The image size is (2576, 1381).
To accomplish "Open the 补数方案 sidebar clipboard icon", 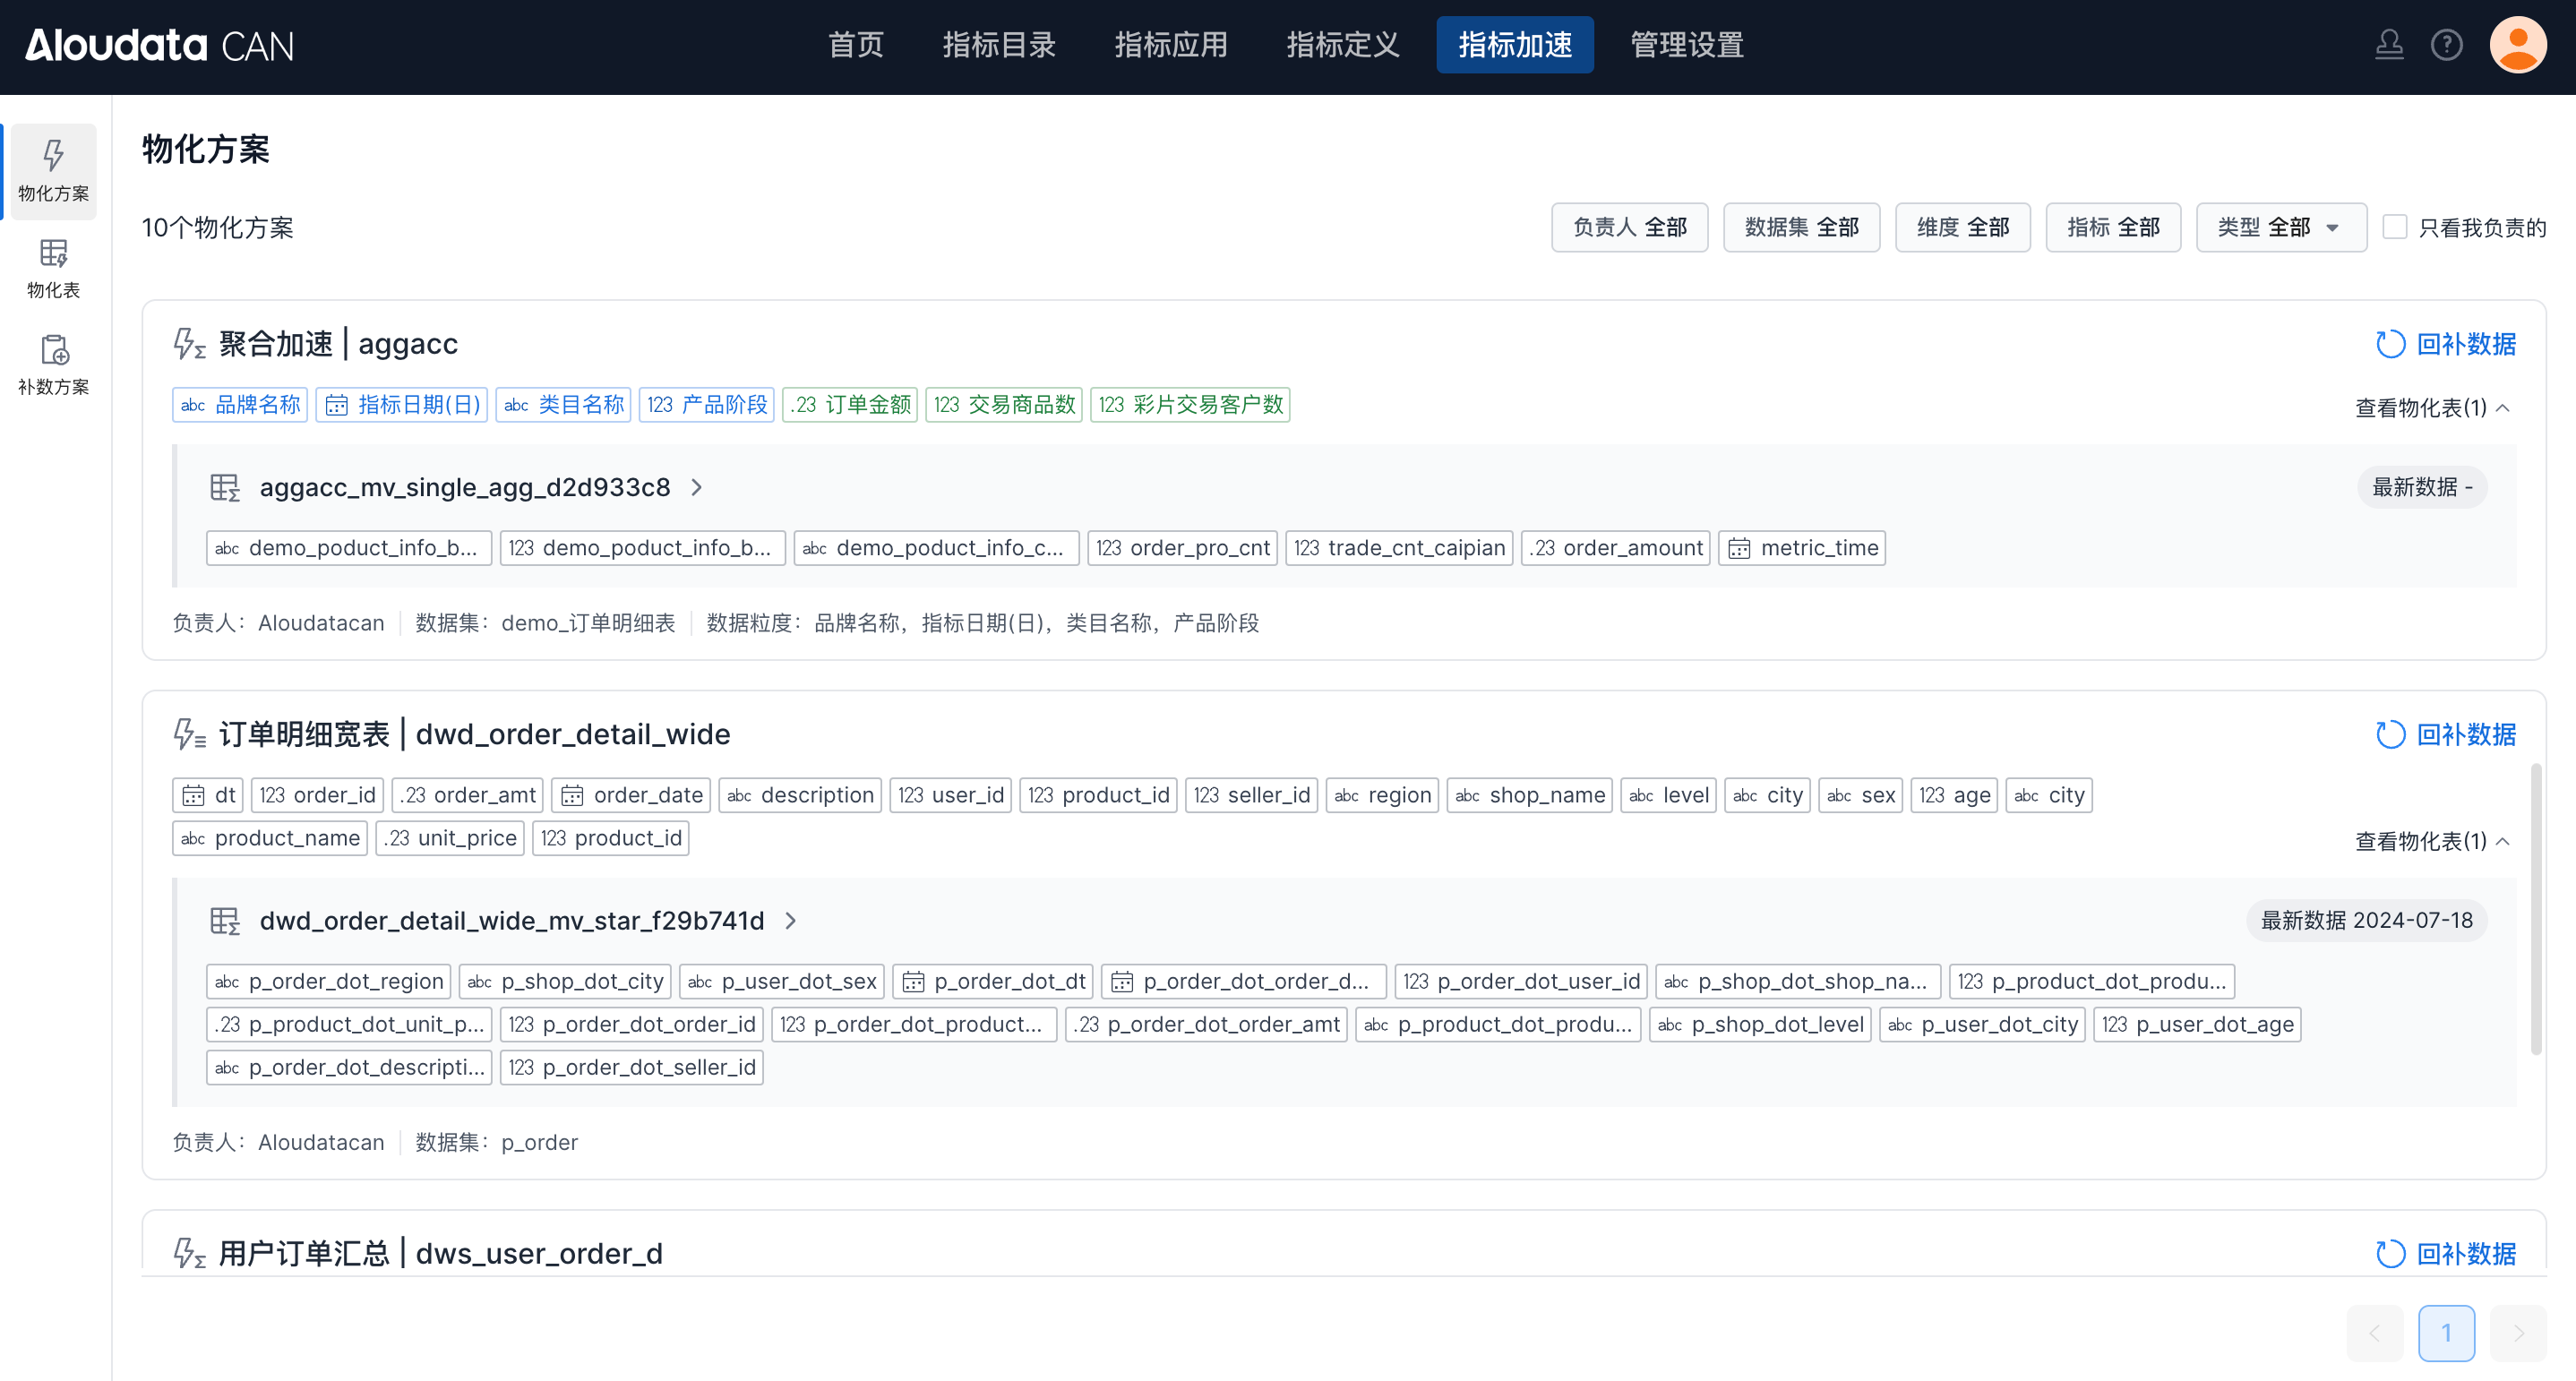I will [x=53, y=350].
